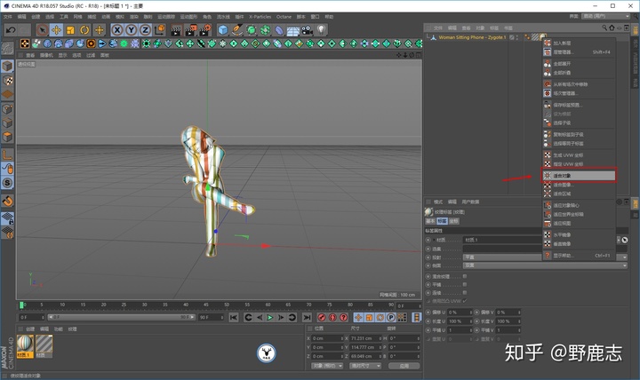Choose the highlighted 适合对象 context menu entry
Viewport: 640px width, 380px height.
(579, 176)
